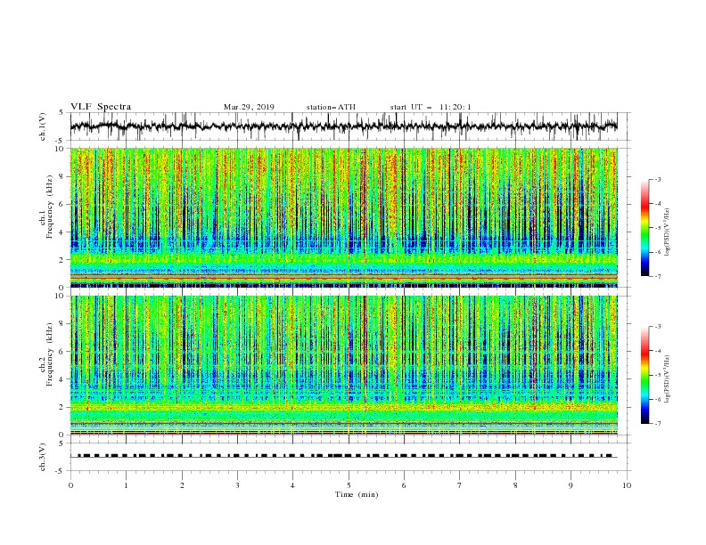Click the ch.2 colorbar 'log(PSD)(V²/Hz)' label
706x545 pixels.
tap(668, 379)
